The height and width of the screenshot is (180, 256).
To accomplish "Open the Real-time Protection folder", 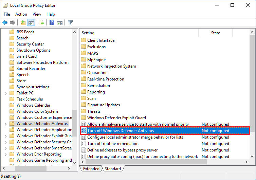I will tap(106, 79).
